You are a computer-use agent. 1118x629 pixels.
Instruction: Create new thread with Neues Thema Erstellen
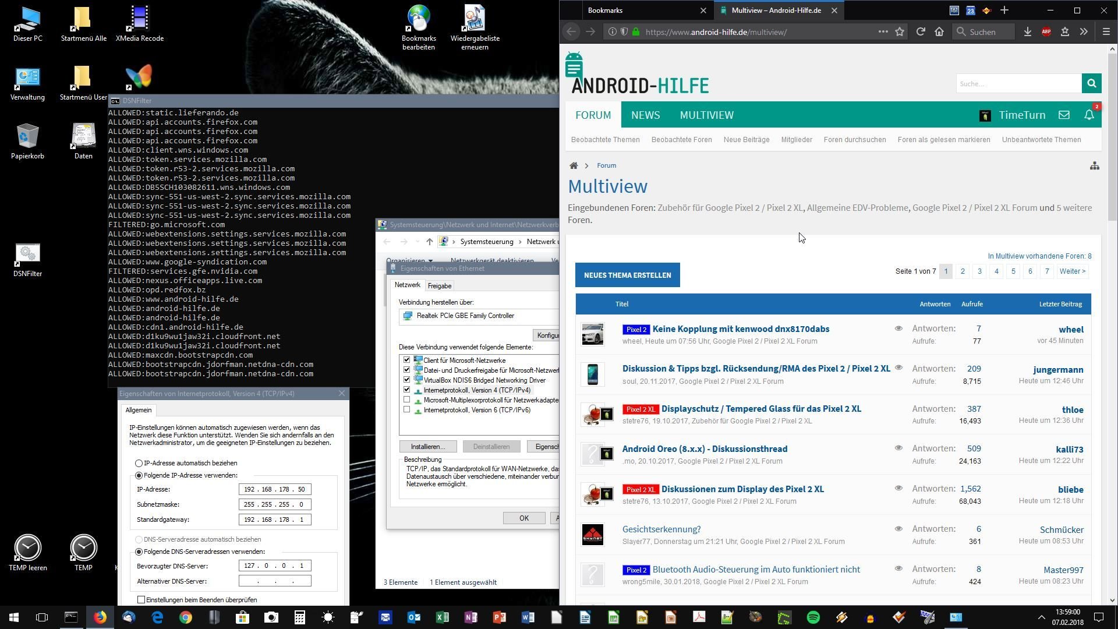627,275
